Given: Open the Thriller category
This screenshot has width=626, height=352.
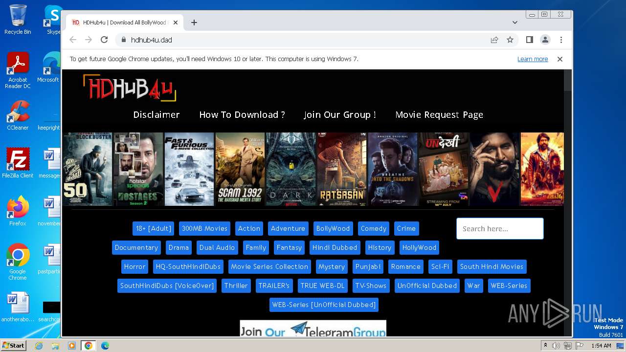Looking at the screenshot, I should 236,286.
